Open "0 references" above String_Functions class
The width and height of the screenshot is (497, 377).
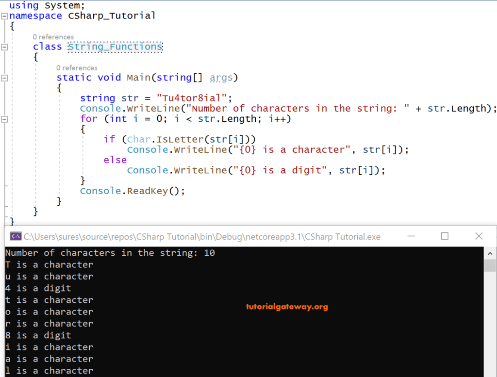pos(53,37)
